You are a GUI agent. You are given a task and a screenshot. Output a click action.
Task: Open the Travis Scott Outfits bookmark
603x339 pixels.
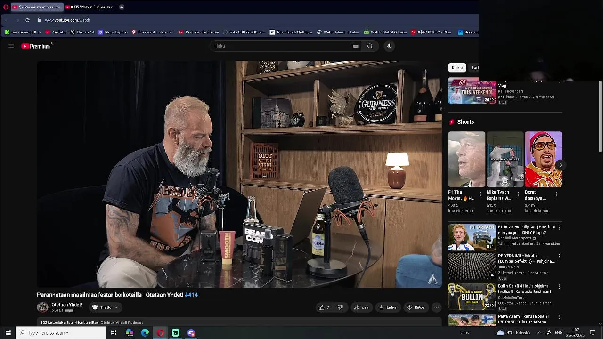tap(291, 32)
